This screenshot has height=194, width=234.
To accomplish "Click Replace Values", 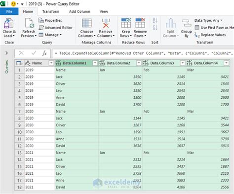I will [x=210, y=35].
